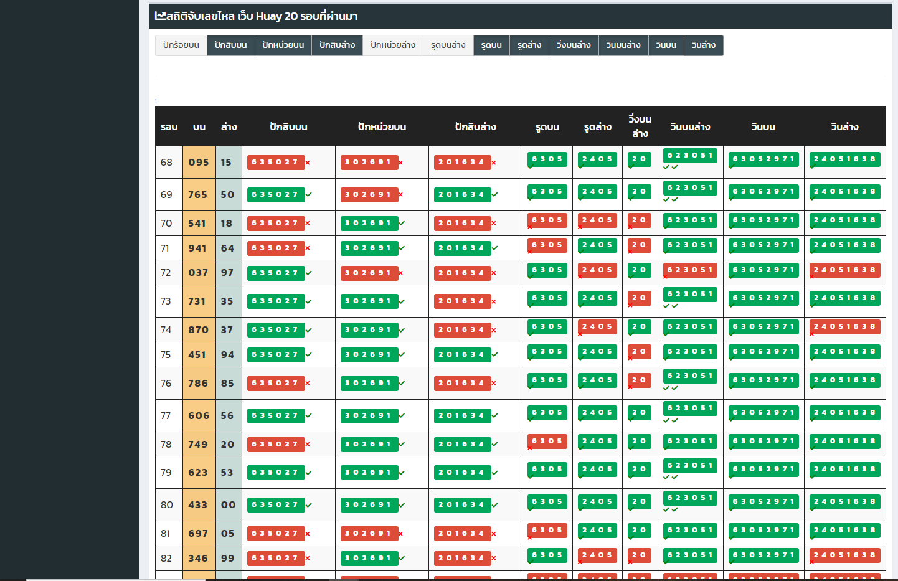Click top number 749 in round 78
898x581 pixels.
pos(198,444)
